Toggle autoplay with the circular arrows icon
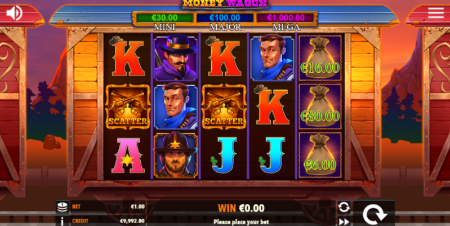The height and width of the screenshot is (226, 450). point(344,207)
